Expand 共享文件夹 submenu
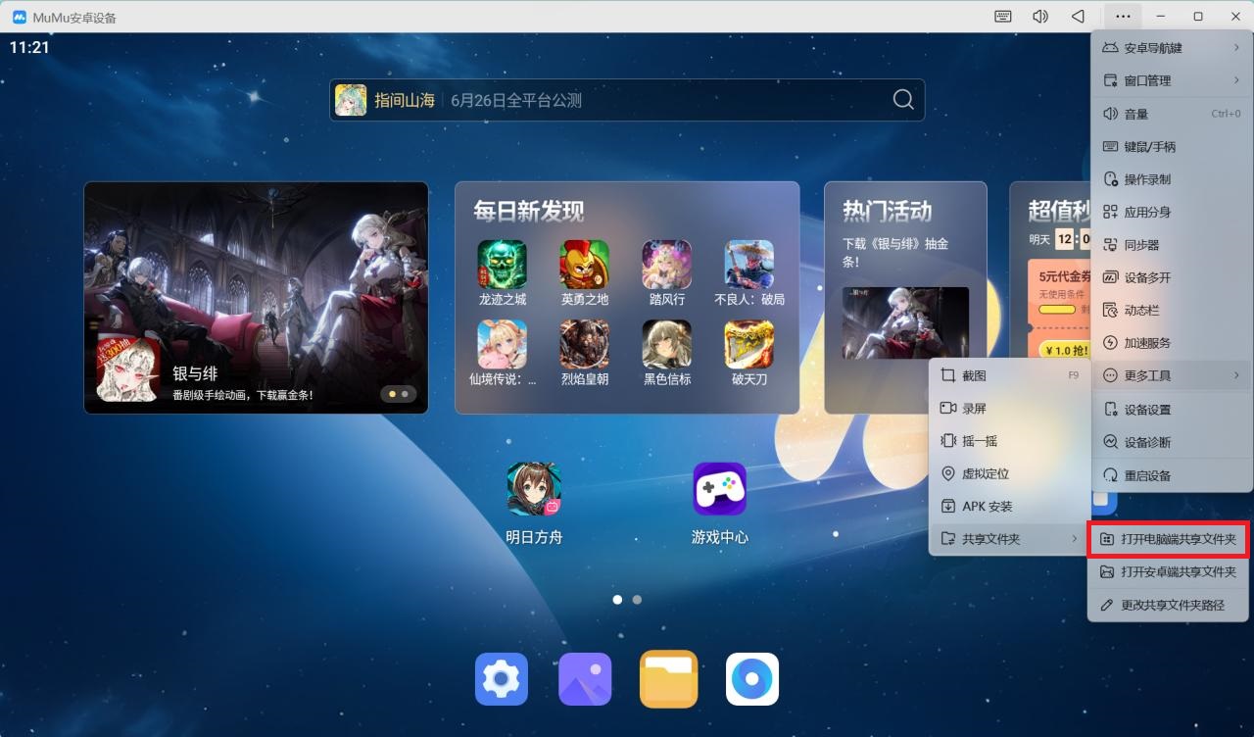Image resolution: width=1254 pixels, height=737 pixels. click(1009, 539)
